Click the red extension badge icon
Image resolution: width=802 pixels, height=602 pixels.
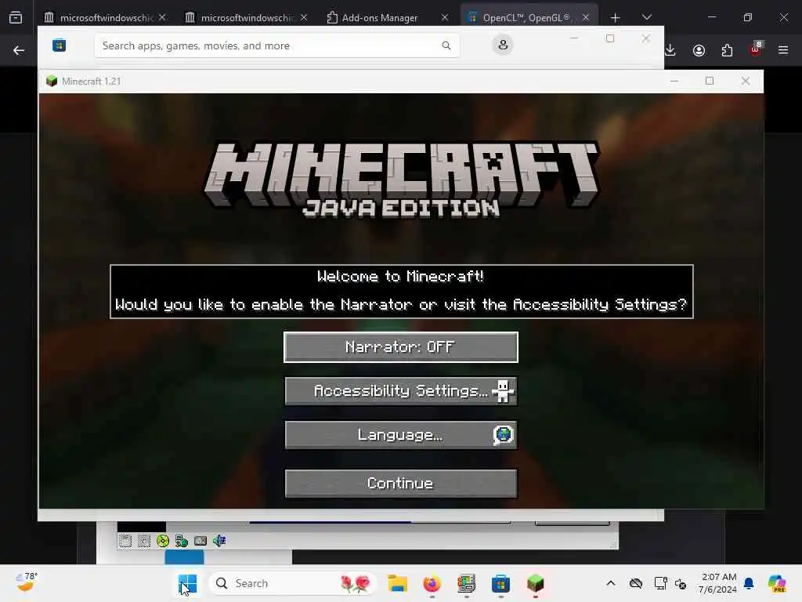(x=756, y=49)
